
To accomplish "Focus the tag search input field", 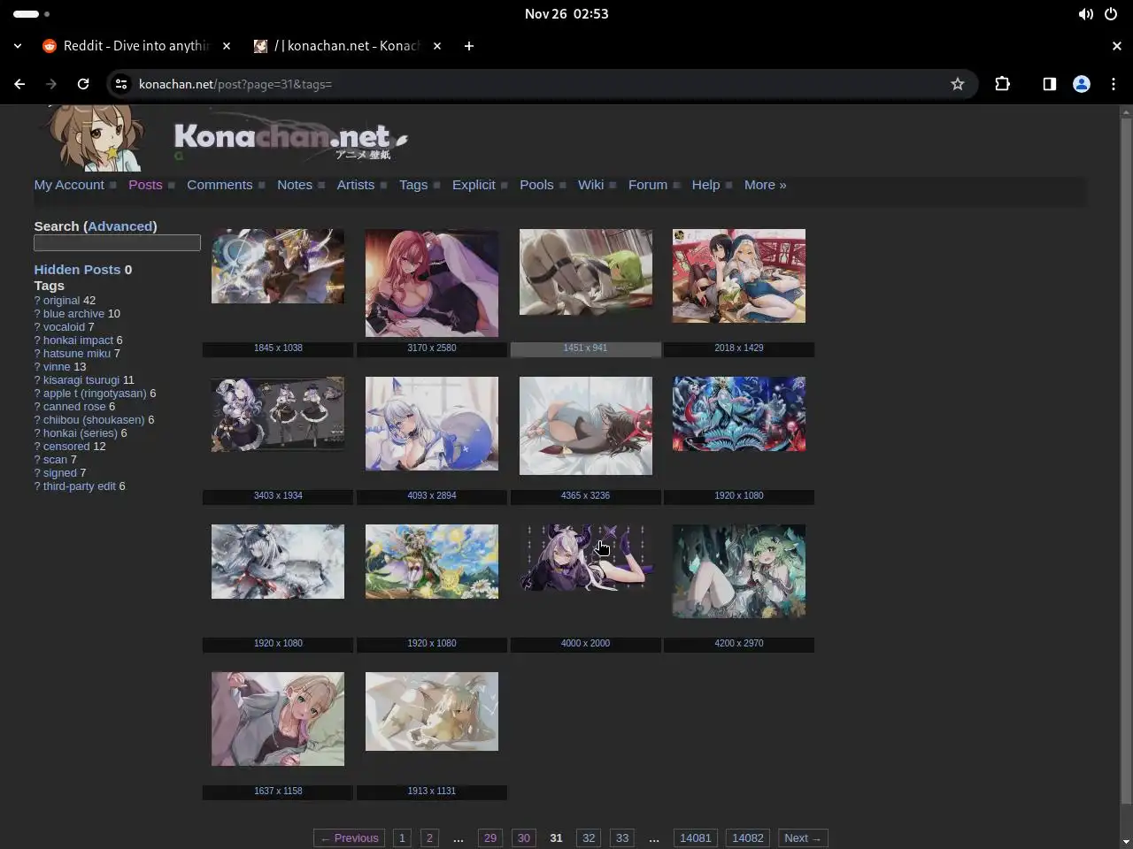I will tap(117, 243).
